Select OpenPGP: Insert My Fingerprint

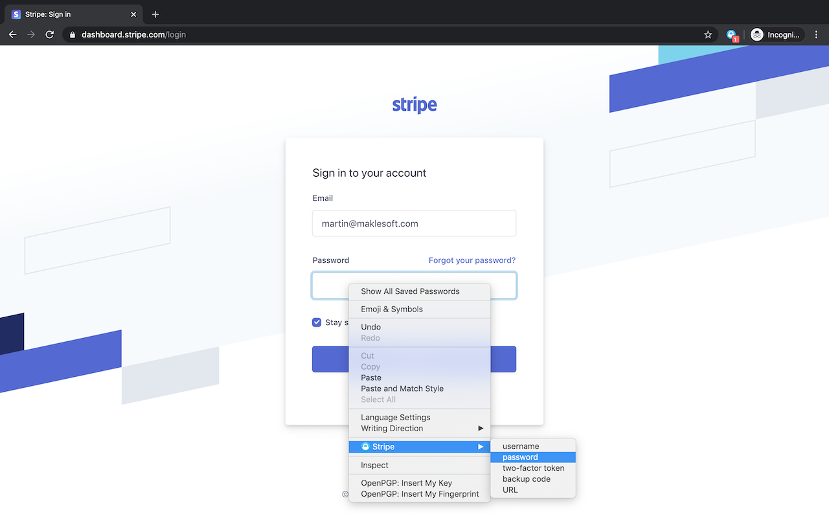420,494
